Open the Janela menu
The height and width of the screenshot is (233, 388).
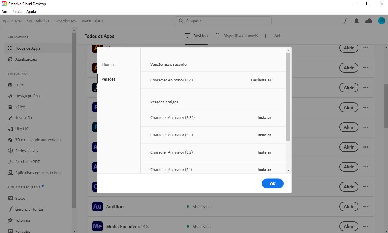click(17, 12)
